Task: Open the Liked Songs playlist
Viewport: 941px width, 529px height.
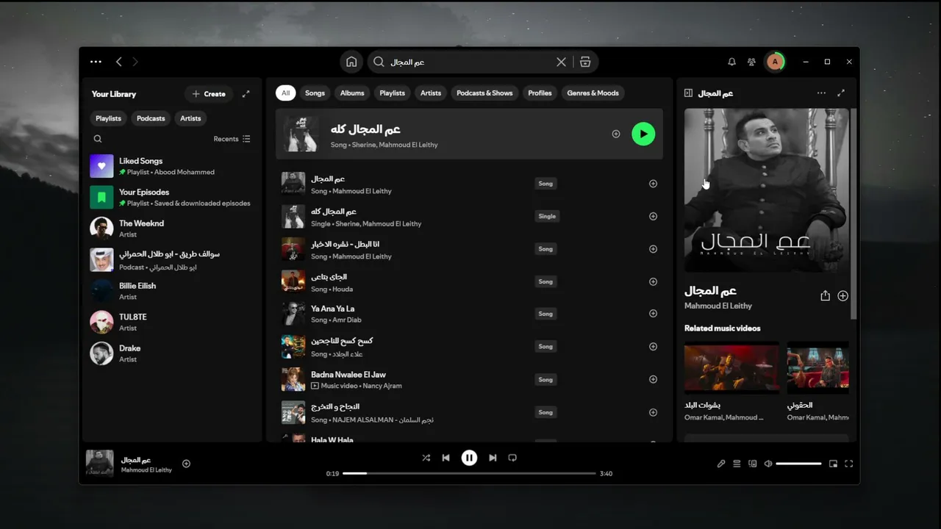Action: point(172,166)
